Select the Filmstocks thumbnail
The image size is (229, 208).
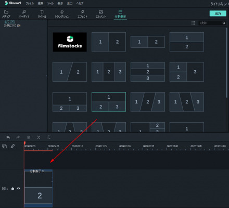tap(70, 42)
